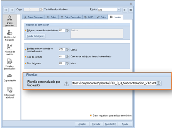
Task: Click the Sueldos description box
Action: point(97,33)
